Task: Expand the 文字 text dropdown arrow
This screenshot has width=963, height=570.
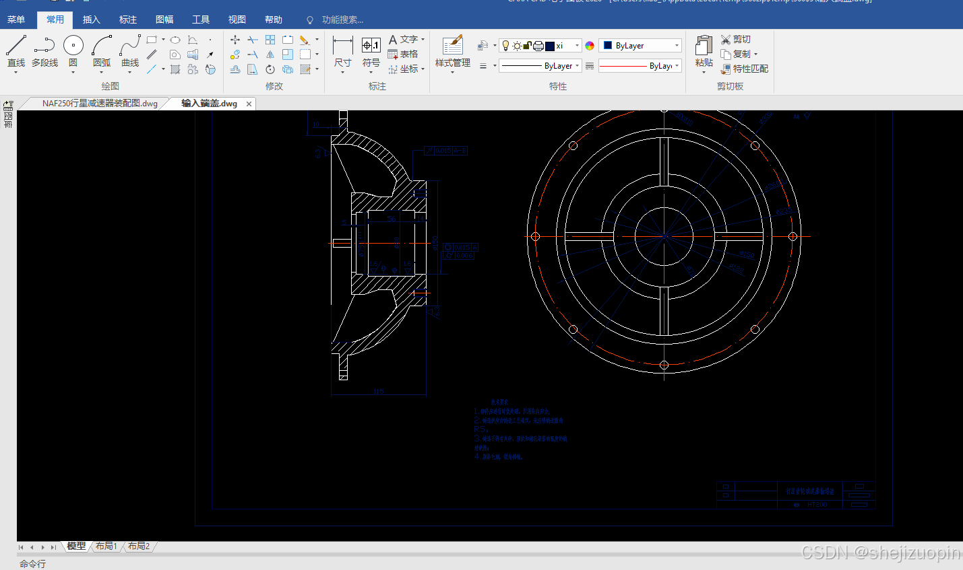Action: 423,40
